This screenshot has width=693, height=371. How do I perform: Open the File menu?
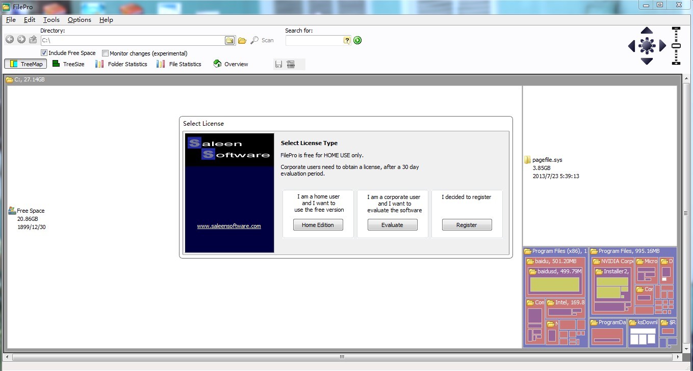pyautogui.click(x=11, y=20)
